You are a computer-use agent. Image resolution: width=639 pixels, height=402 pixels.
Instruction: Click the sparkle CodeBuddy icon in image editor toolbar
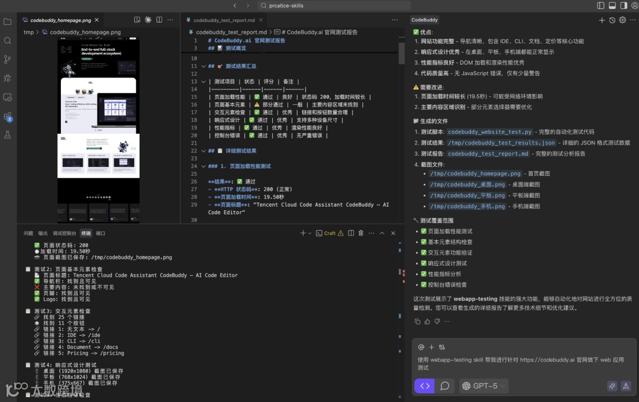tap(148, 20)
